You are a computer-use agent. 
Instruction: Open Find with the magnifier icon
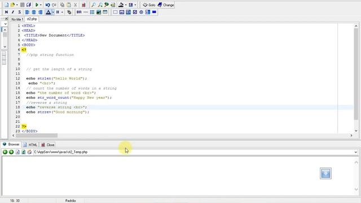pos(94,5)
